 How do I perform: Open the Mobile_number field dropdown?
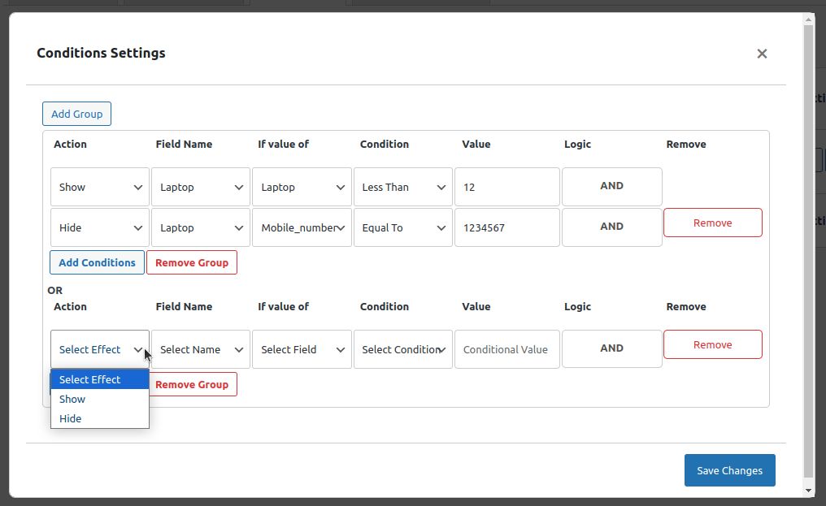[x=302, y=227]
